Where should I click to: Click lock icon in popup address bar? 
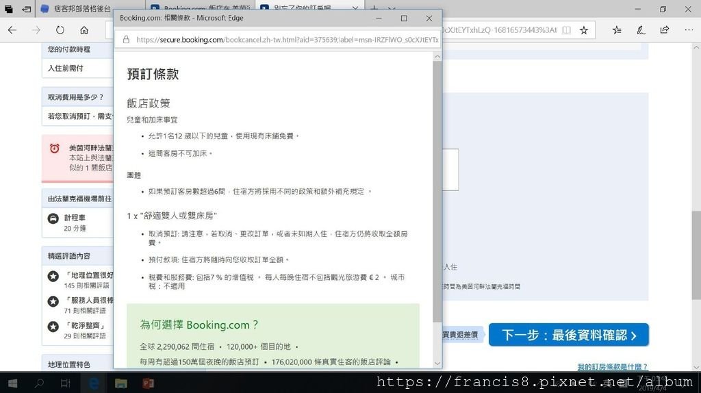pyautogui.click(x=126, y=39)
